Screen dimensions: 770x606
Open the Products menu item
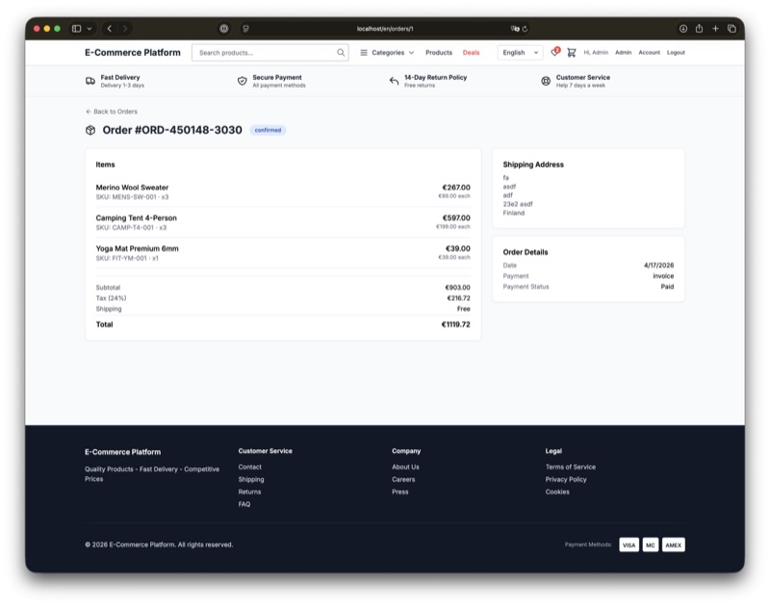click(439, 53)
